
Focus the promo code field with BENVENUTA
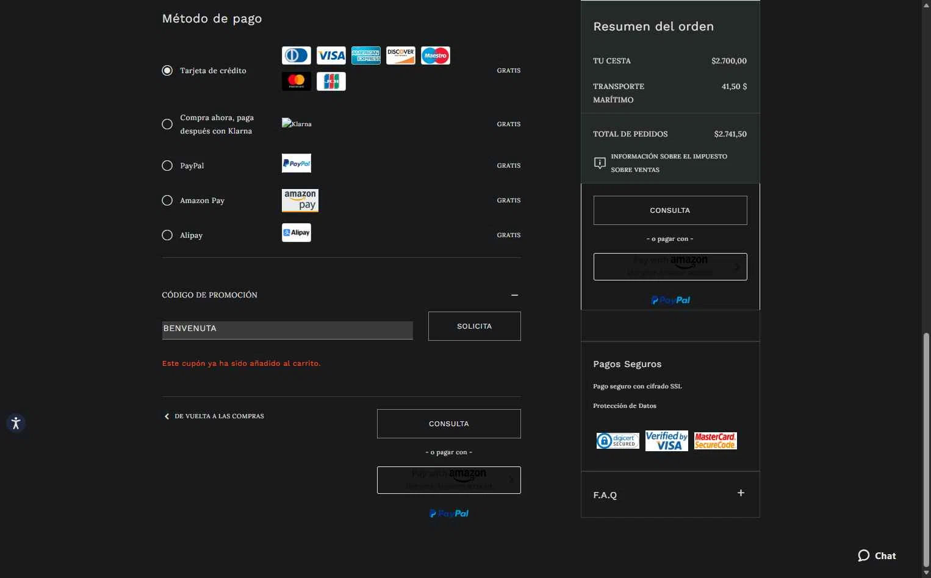coord(287,330)
